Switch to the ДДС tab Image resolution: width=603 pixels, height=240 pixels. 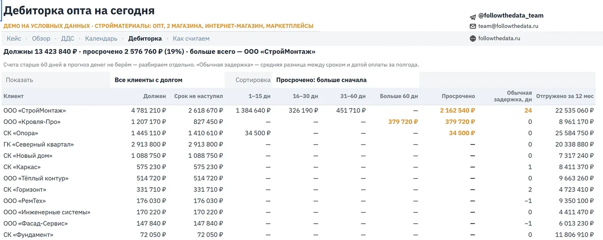(x=68, y=39)
